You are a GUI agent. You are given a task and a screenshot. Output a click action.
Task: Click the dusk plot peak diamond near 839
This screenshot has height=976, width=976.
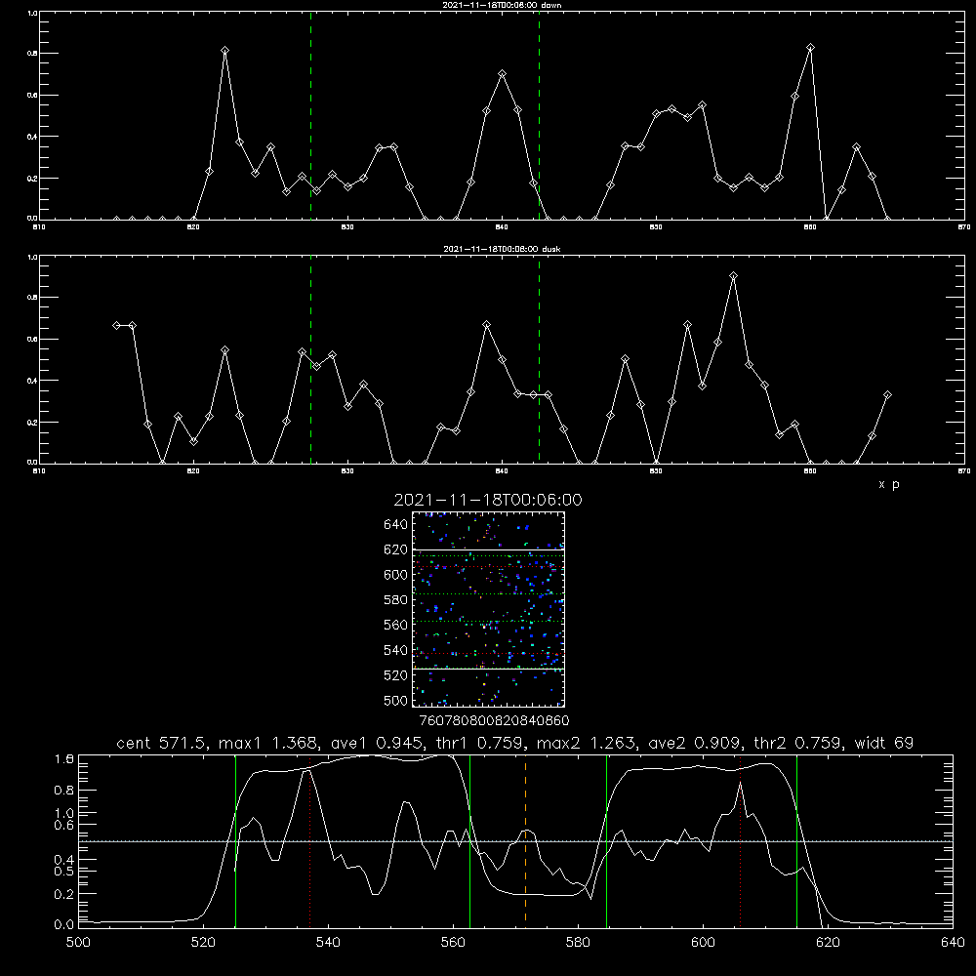pyautogui.click(x=487, y=324)
